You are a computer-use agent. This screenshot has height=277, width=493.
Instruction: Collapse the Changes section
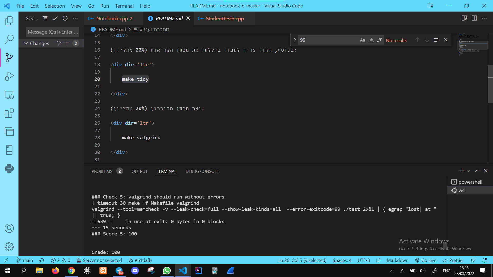pos(26,43)
